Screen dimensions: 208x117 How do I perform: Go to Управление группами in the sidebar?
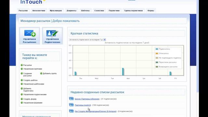(32, 69)
